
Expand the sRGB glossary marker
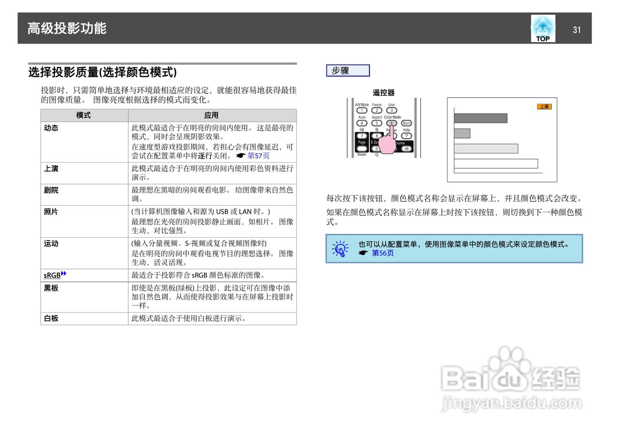(x=63, y=273)
